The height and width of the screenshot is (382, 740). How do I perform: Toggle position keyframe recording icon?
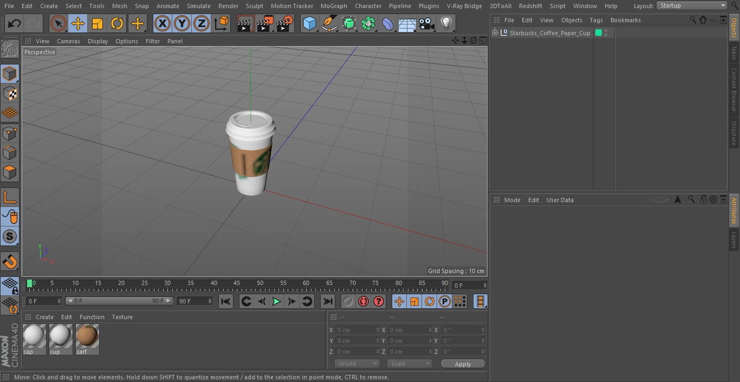399,301
